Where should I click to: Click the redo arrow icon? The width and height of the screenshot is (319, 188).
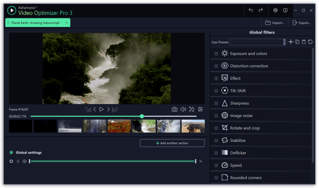coord(261,10)
